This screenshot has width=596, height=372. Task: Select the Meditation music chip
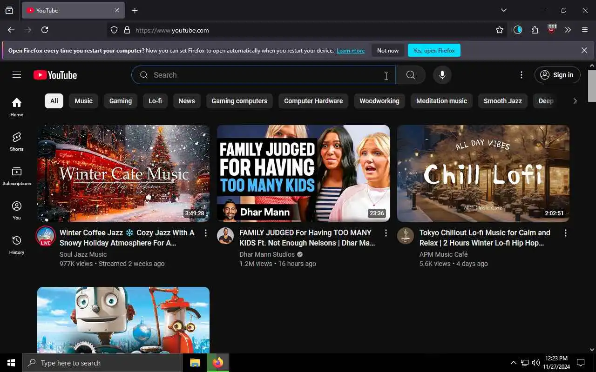tap(441, 101)
